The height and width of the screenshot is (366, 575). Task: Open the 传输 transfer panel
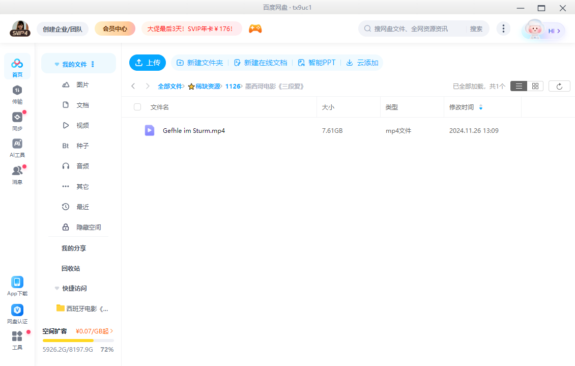(17, 95)
